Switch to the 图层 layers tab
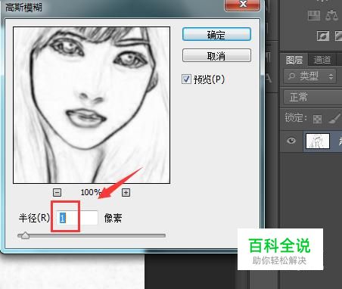 pos(294,60)
